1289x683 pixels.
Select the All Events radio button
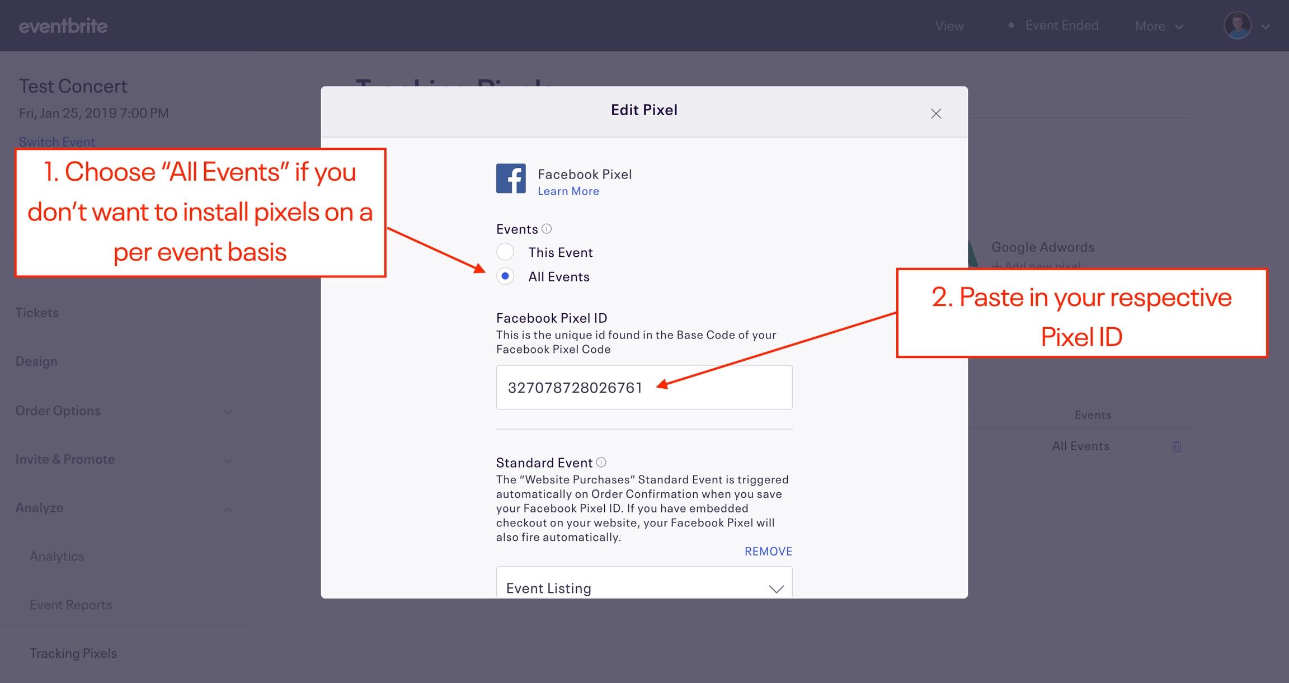505,276
